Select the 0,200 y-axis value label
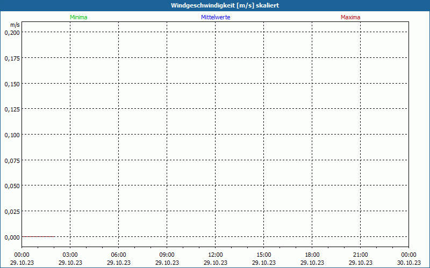Screen dimensions: 430x268 click(x=12, y=32)
